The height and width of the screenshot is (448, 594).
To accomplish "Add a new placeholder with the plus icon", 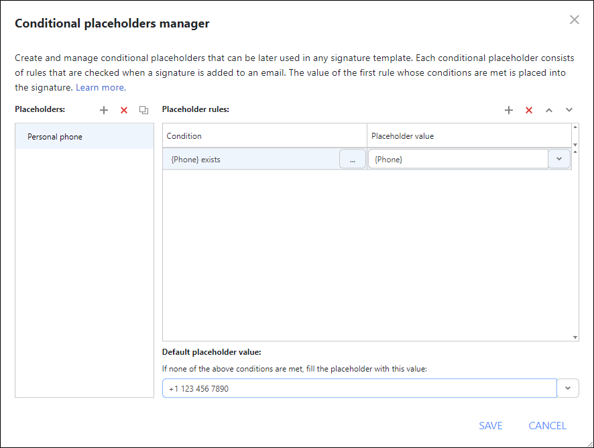I will coord(104,109).
